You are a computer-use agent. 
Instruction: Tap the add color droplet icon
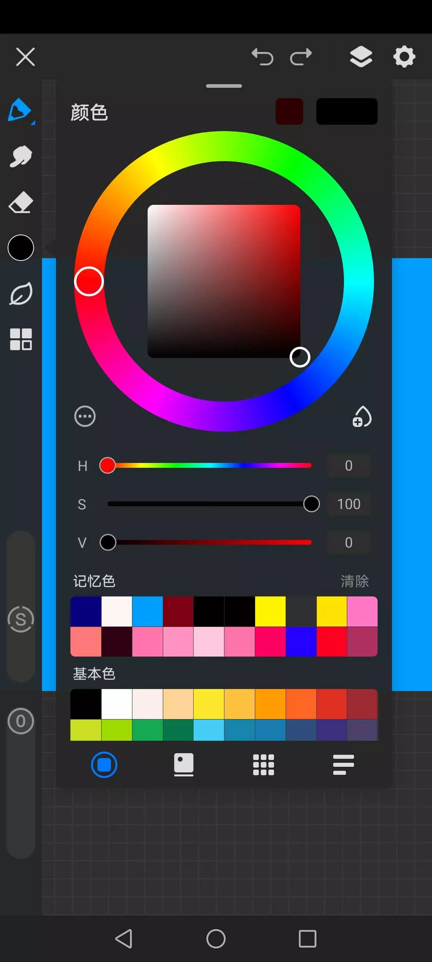pos(362,416)
